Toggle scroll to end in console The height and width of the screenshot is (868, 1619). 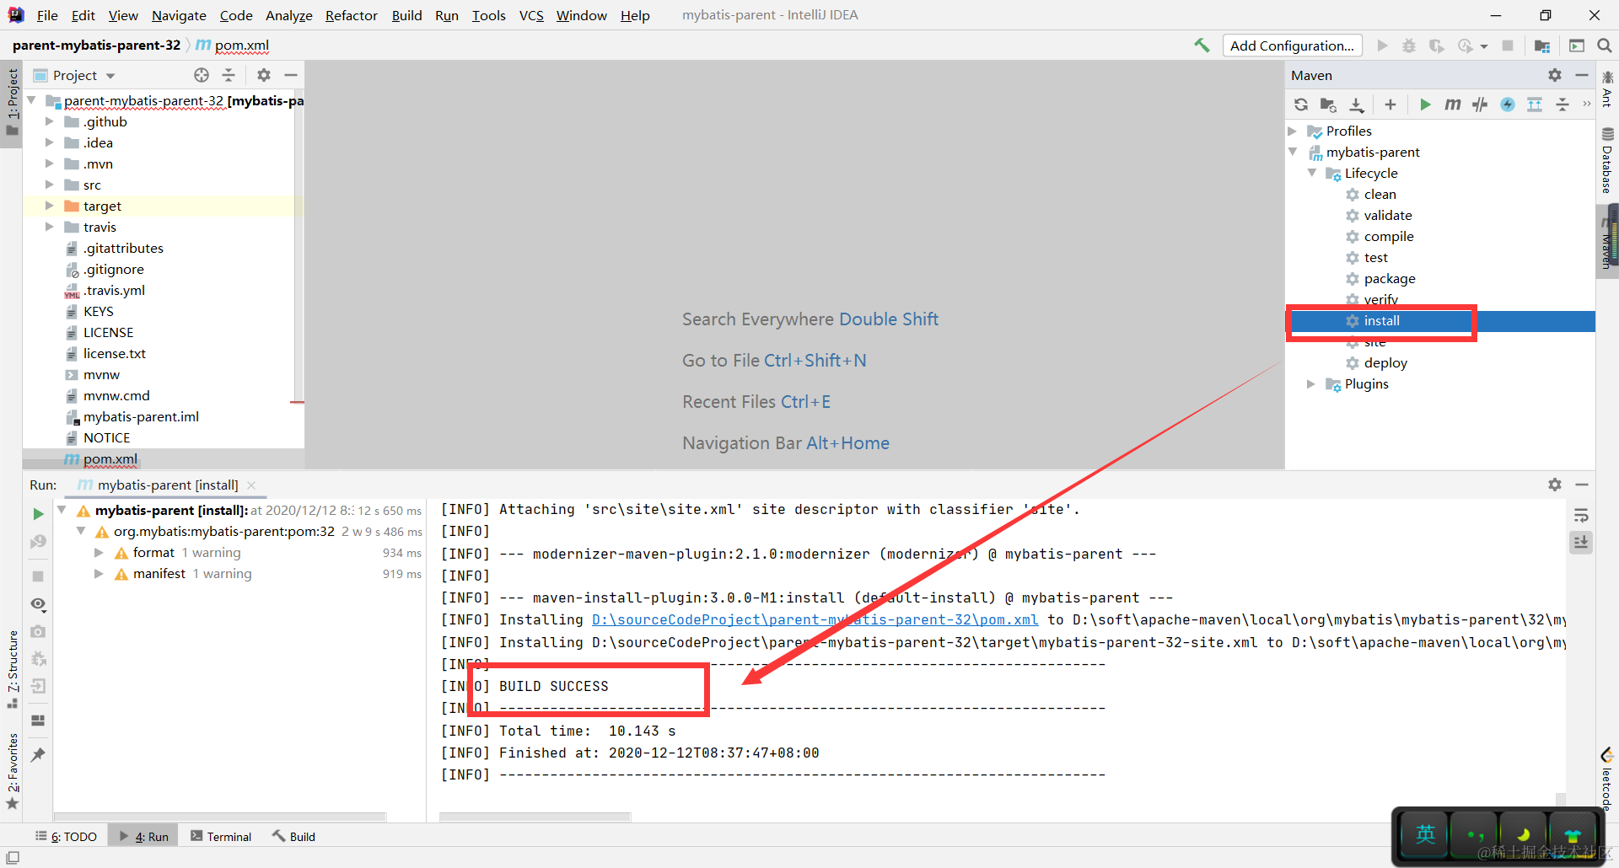coord(1581,543)
